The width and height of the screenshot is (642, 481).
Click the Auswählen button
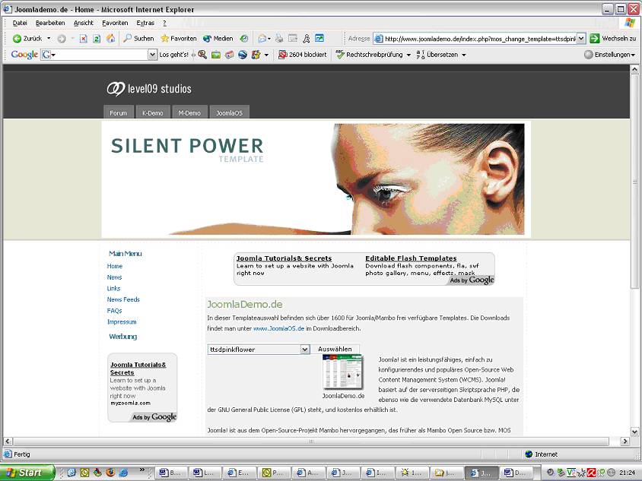(x=335, y=349)
